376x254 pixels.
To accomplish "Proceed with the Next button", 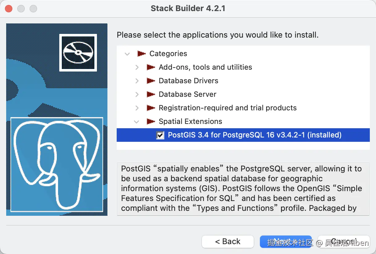I will 286,242.
